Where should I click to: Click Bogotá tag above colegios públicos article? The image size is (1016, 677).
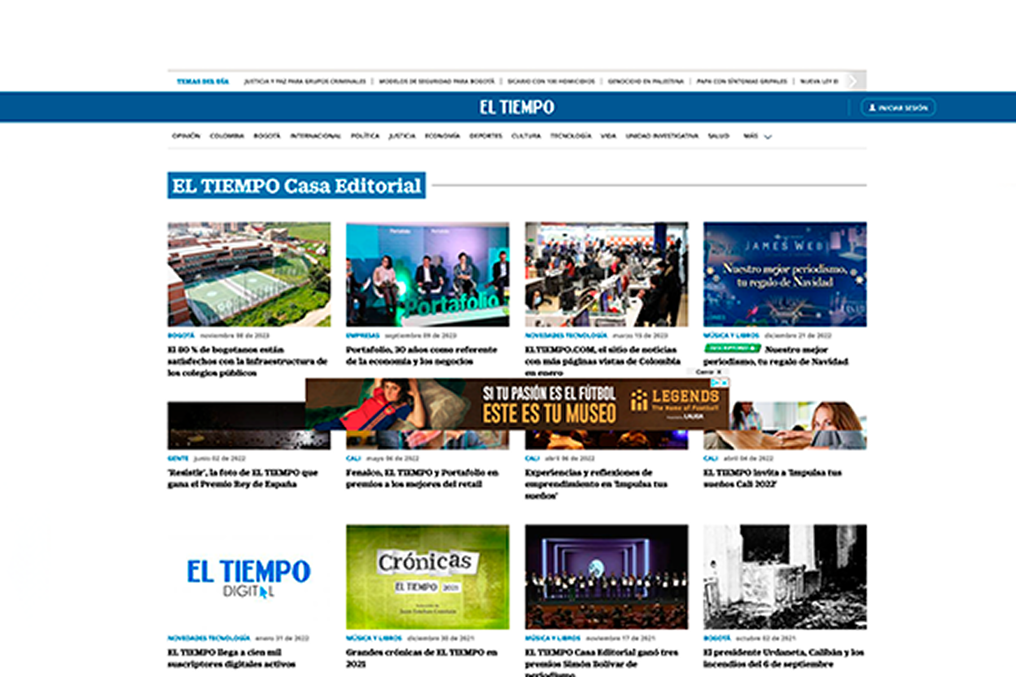(181, 336)
